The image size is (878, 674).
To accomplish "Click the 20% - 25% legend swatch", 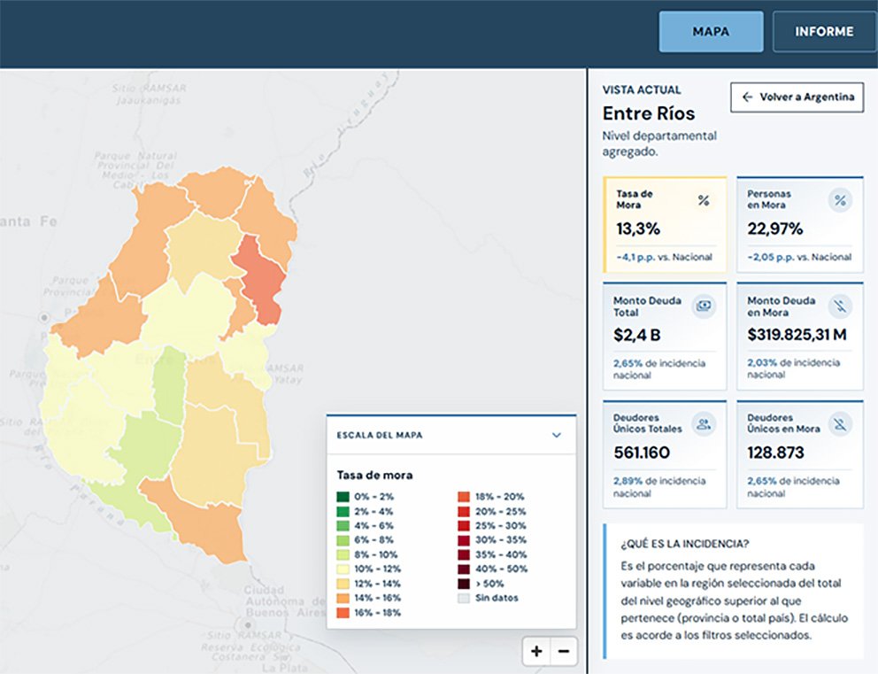I will click(x=464, y=512).
